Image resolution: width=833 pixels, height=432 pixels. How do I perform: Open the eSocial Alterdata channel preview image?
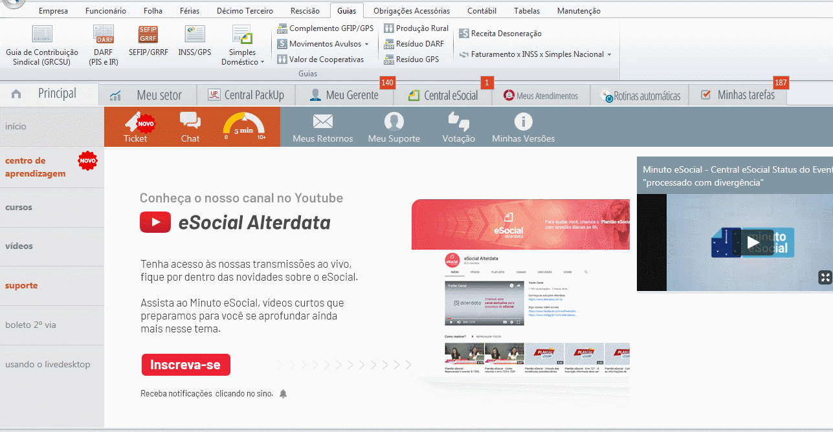(x=520, y=287)
